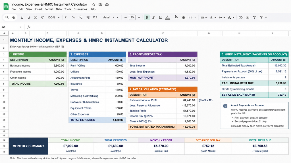291x163 pixels.
Task: Search the menus with magnifier icon
Action: [x=7, y=17]
